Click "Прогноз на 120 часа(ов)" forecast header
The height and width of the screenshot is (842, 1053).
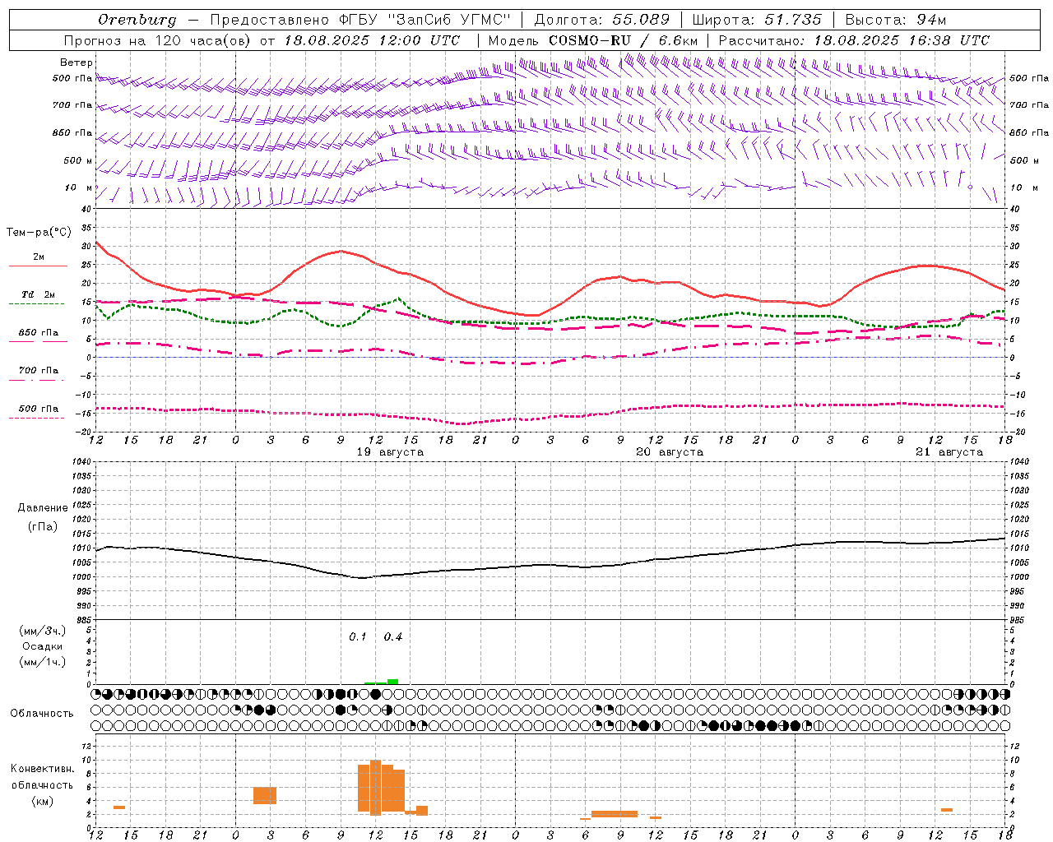(157, 40)
